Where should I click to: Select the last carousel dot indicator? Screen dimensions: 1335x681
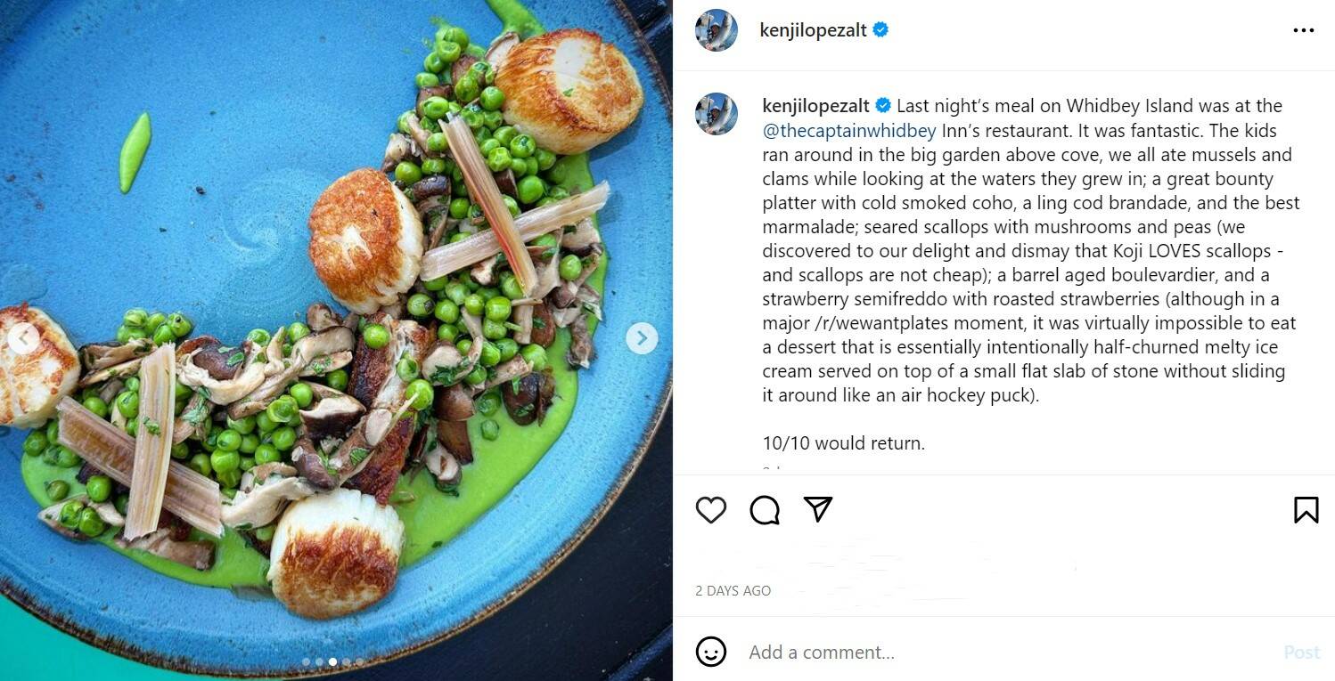359,662
